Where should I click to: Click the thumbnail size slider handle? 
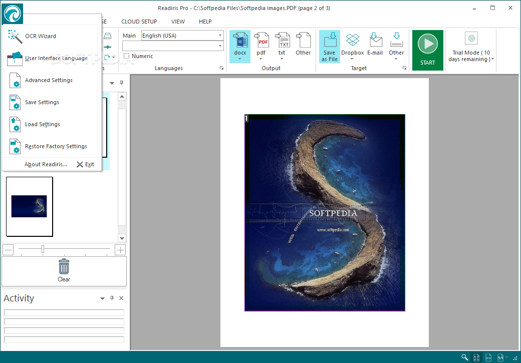coord(43,249)
